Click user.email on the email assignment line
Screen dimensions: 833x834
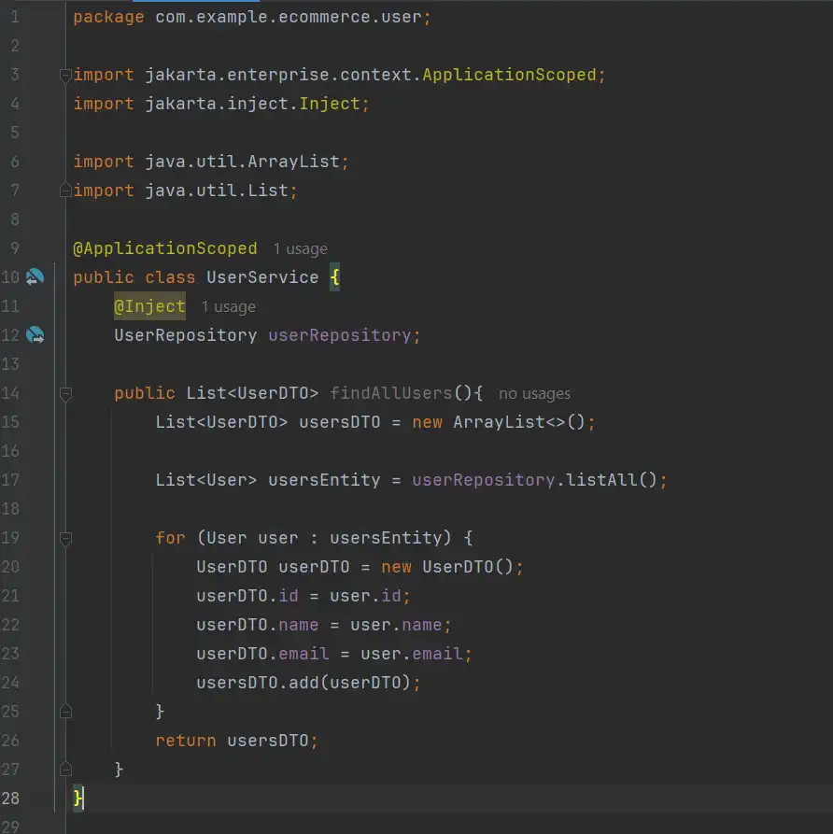click(x=411, y=654)
